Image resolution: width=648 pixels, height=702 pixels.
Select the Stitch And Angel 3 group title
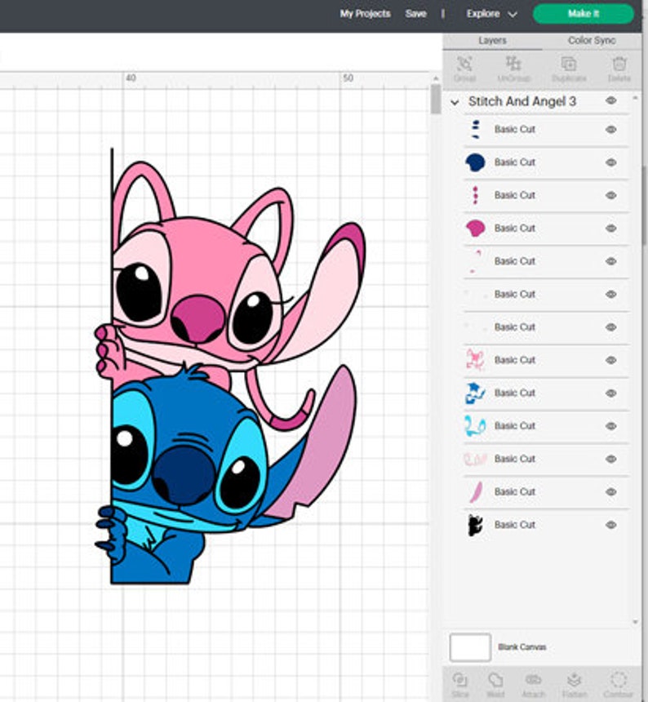point(522,101)
